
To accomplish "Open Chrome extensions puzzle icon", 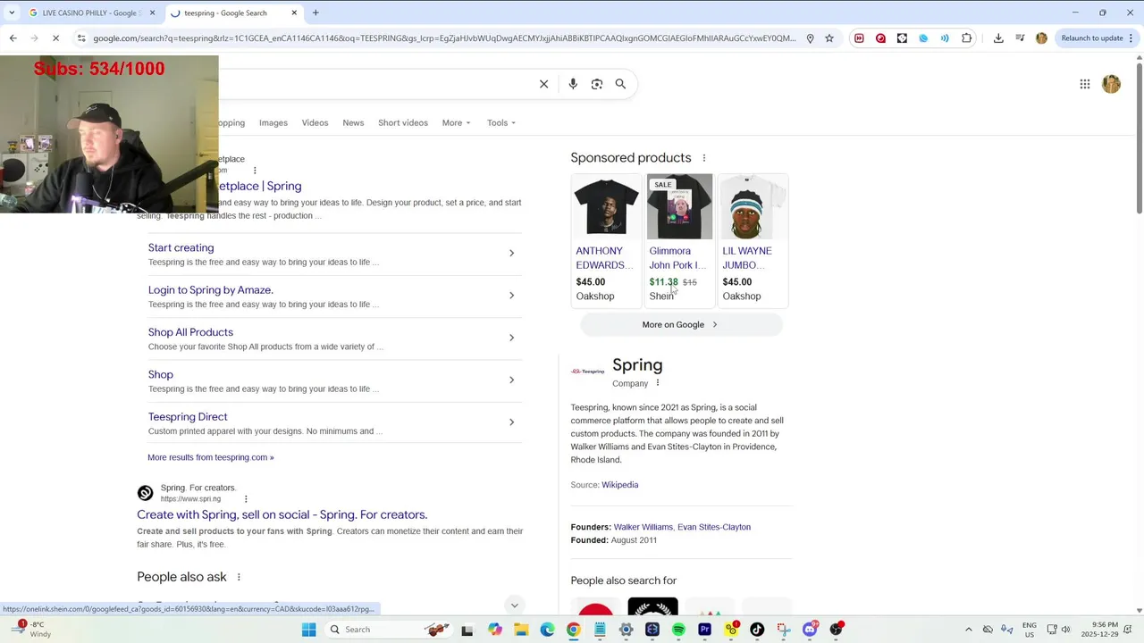I will tap(966, 38).
